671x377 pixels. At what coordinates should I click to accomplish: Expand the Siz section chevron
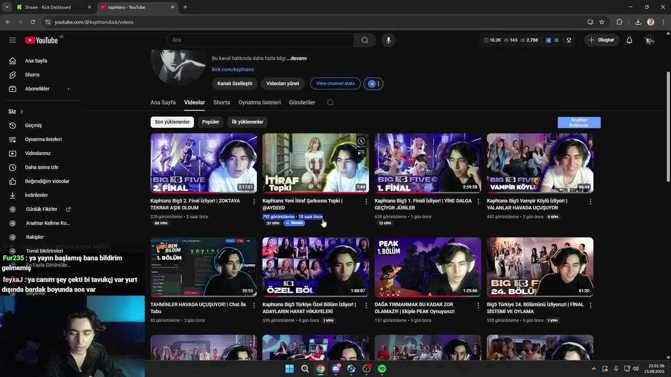[21, 112]
